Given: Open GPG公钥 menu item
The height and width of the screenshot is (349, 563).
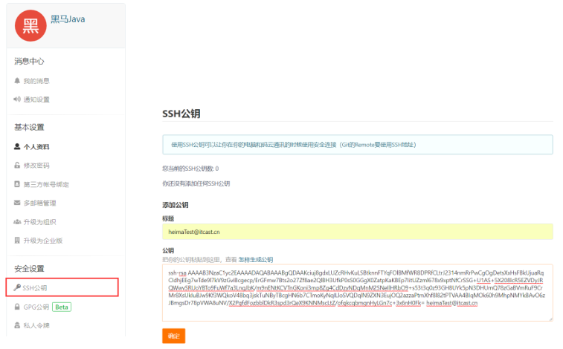Looking at the screenshot, I should coord(36,307).
